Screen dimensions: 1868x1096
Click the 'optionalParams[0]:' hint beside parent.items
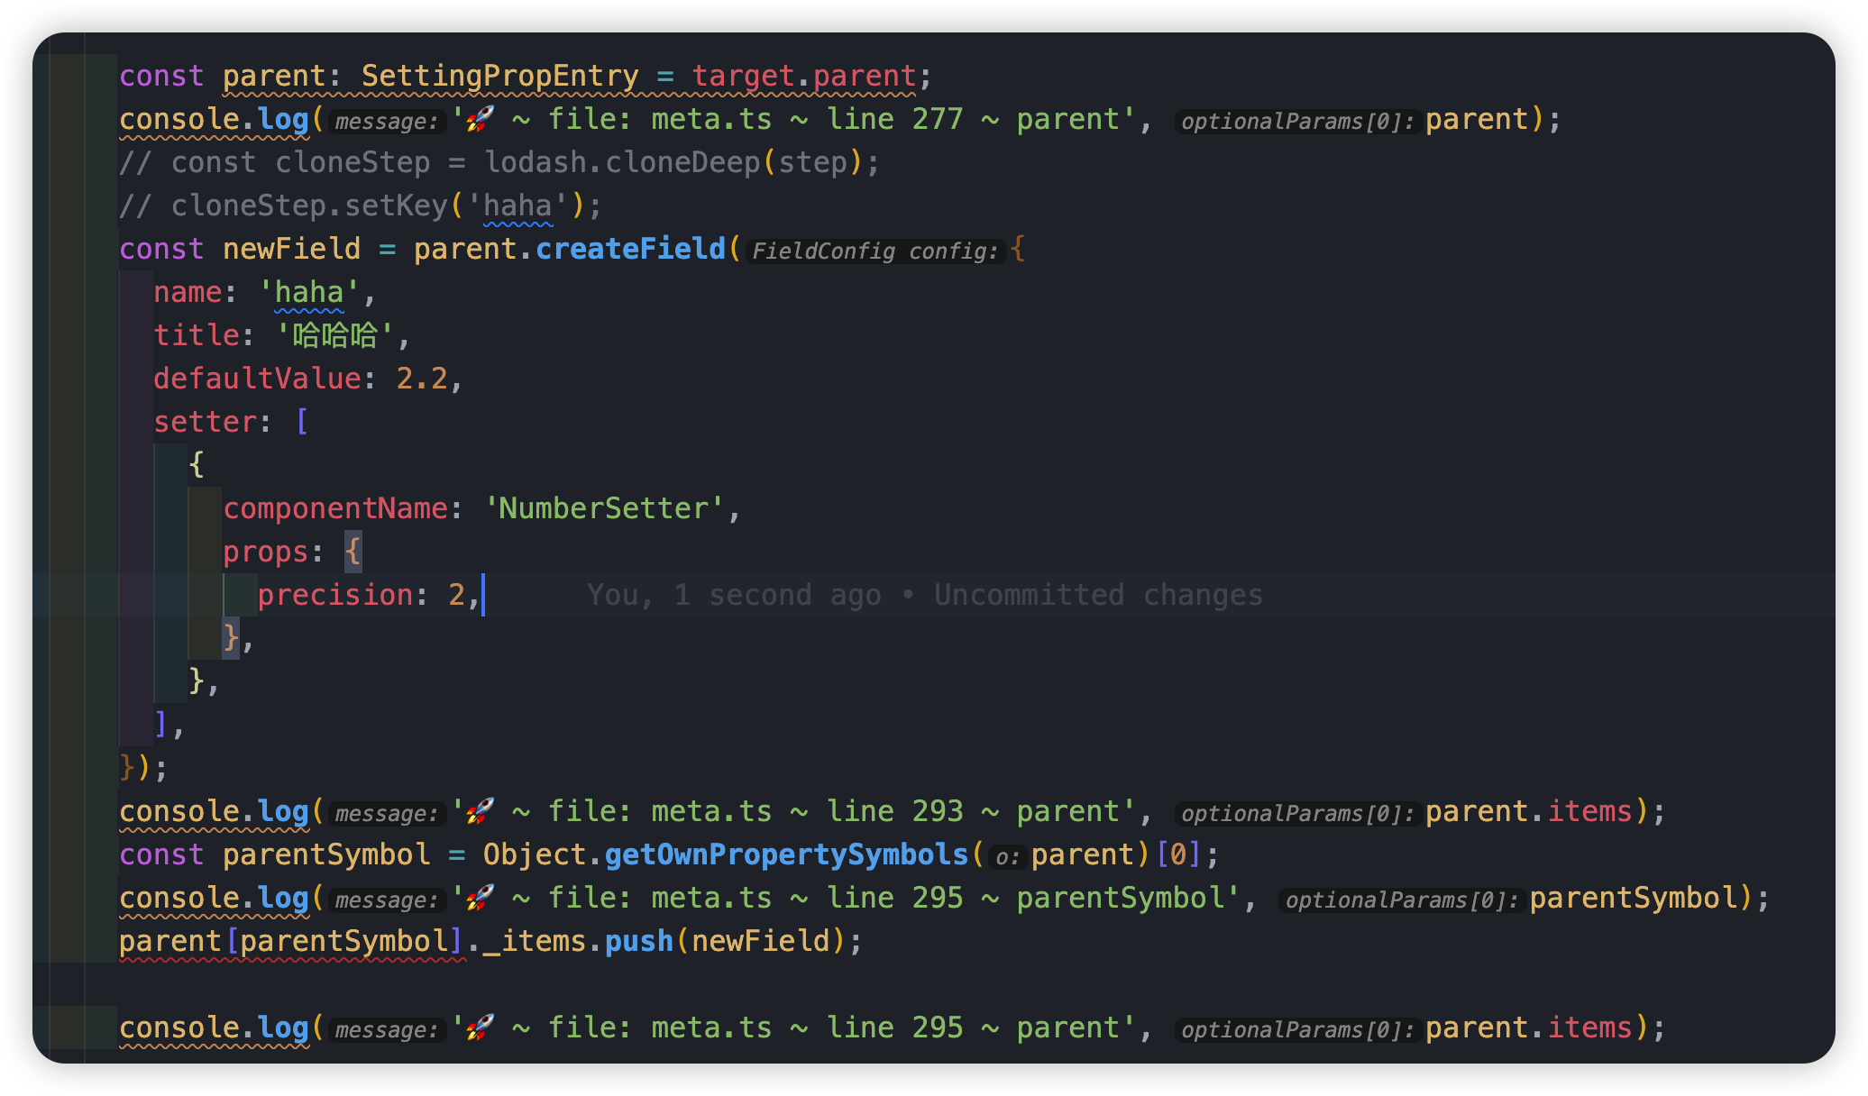(1296, 812)
